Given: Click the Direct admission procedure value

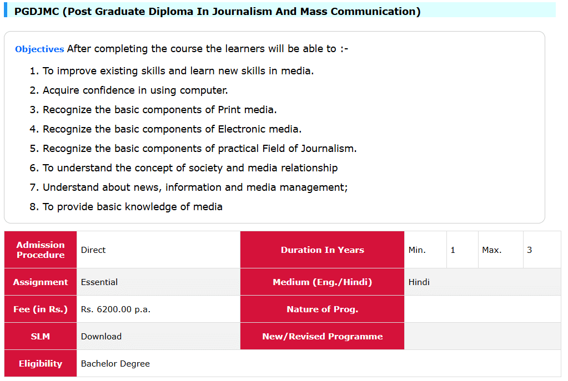Looking at the screenshot, I should [93, 250].
